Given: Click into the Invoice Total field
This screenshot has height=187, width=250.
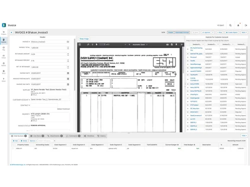Looking at the screenshot, I should (x=48, y=48).
